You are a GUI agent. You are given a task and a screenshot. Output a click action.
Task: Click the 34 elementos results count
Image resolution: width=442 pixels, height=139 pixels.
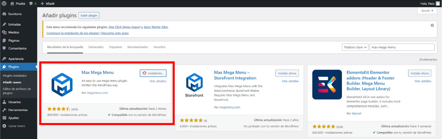point(428,59)
